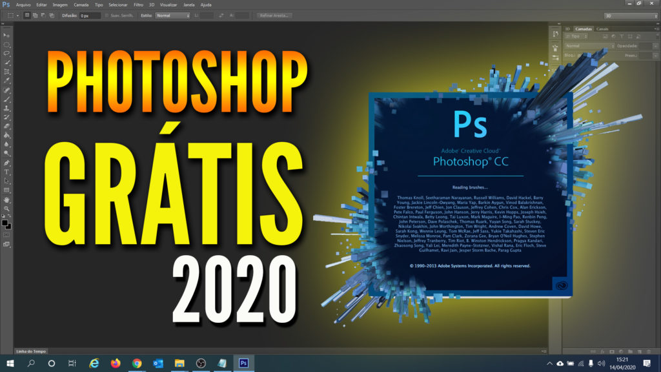Open the 3D workspace switcher dropdown

631,15
